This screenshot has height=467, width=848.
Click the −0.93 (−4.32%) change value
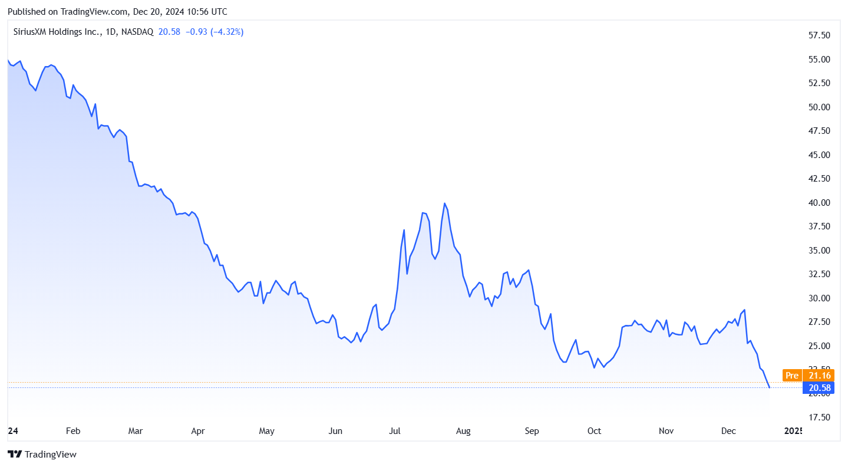click(215, 32)
